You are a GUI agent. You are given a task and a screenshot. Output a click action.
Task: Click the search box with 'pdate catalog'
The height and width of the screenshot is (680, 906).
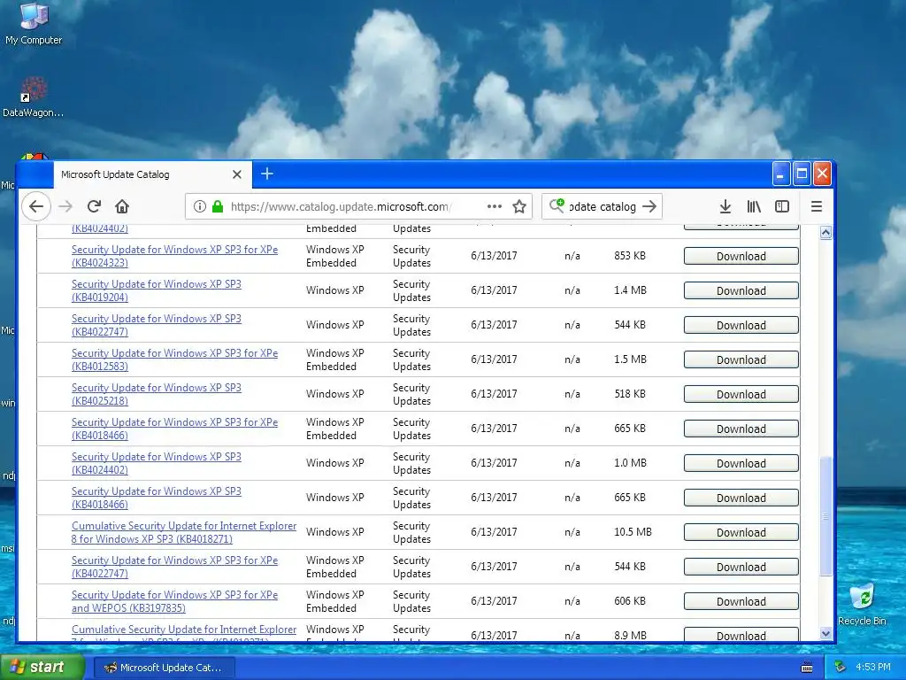tap(602, 206)
